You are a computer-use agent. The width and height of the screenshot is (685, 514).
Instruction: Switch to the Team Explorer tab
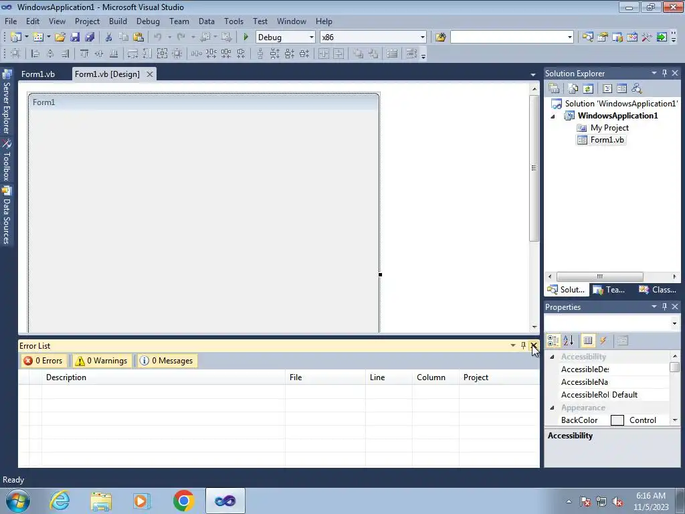(x=610, y=289)
